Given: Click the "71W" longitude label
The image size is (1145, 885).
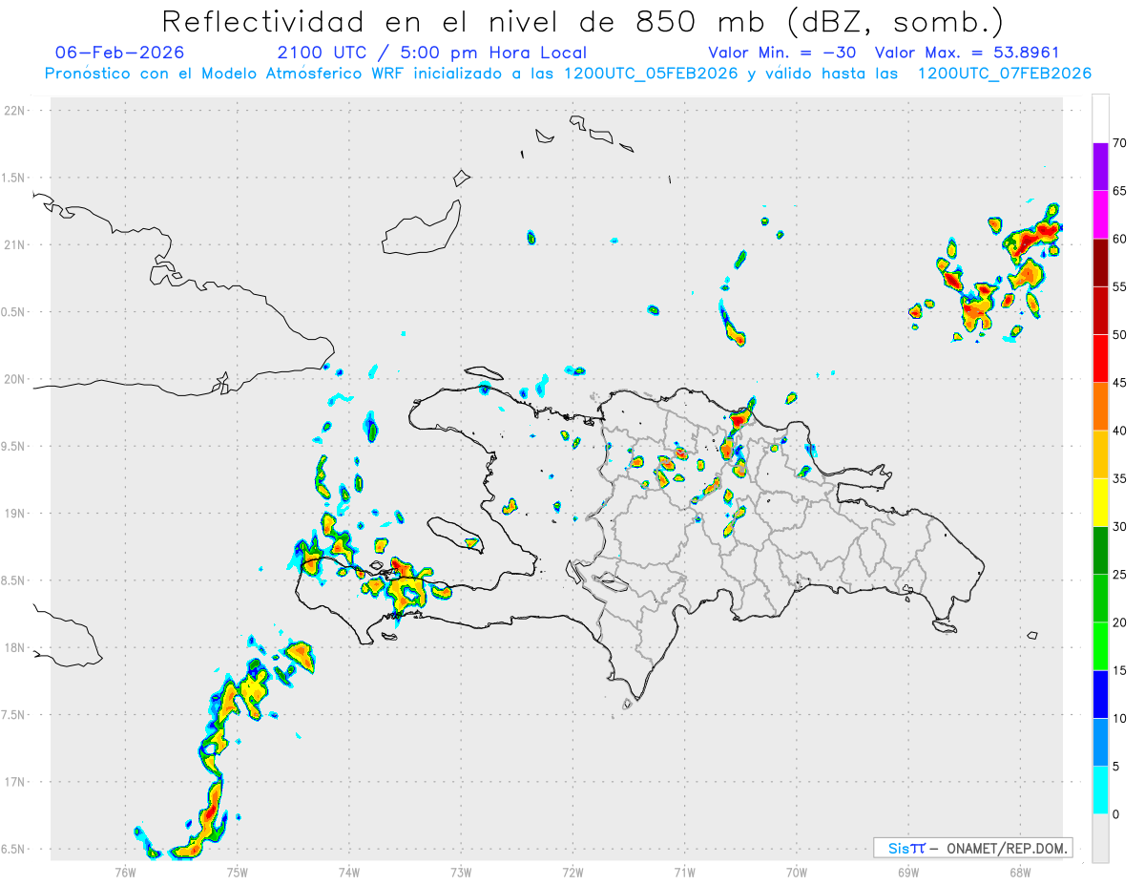Looking at the screenshot, I should (x=684, y=873).
